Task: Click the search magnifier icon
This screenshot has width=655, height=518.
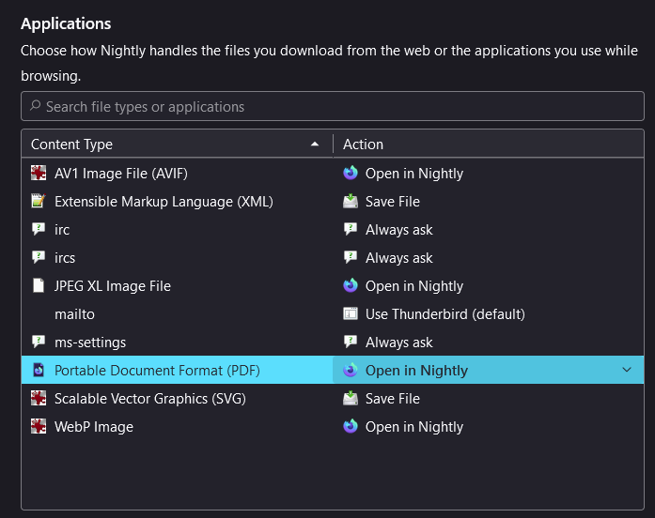Action: coord(36,106)
